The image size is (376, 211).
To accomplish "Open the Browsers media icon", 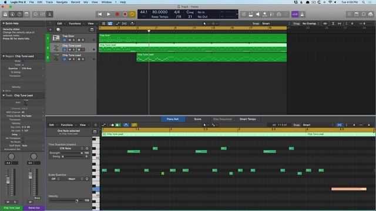I will click(x=371, y=14).
